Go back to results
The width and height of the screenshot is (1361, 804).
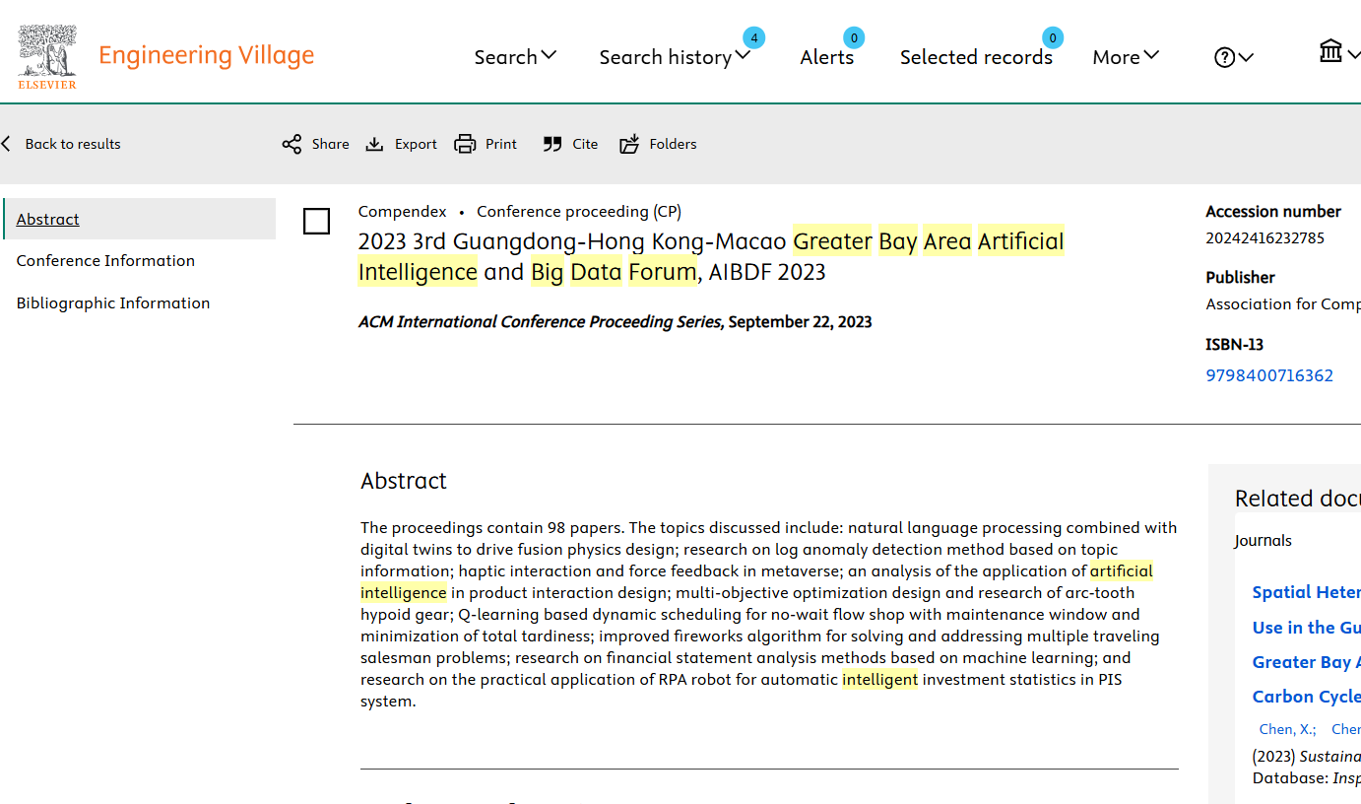coord(73,144)
